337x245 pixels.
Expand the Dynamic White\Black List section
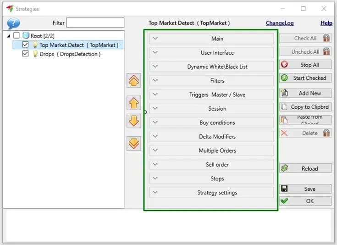click(x=211, y=67)
